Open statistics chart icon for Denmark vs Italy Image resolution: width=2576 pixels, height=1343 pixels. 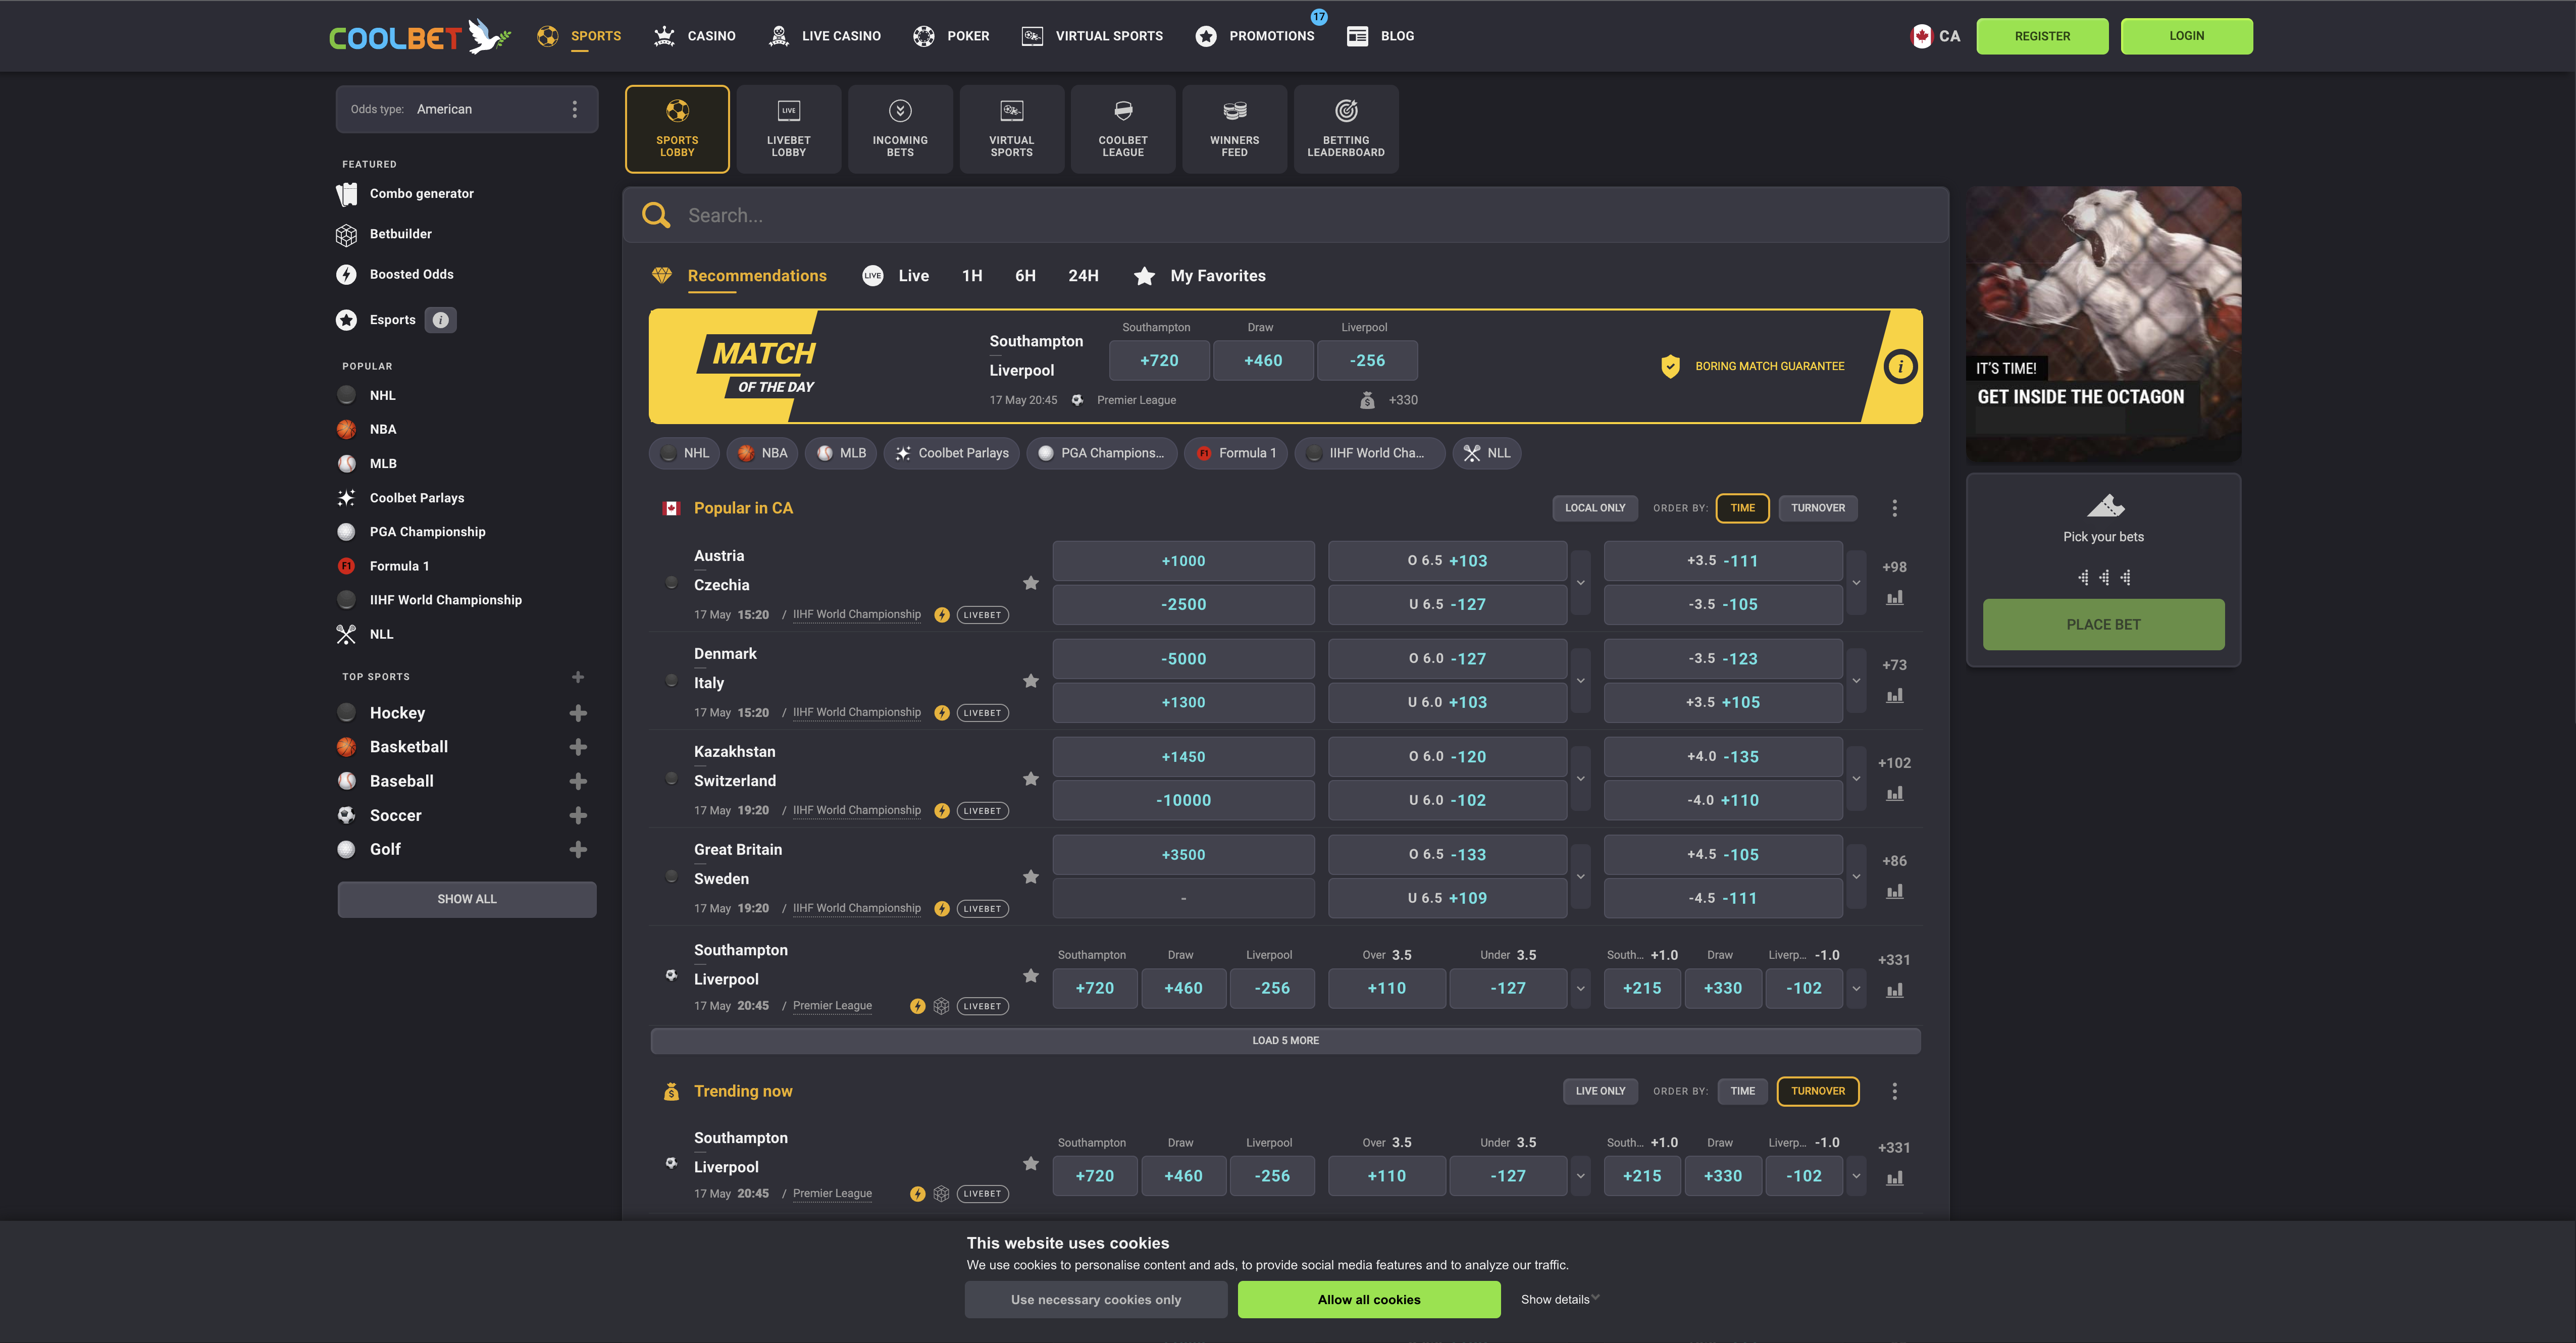click(x=1894, y=695)
